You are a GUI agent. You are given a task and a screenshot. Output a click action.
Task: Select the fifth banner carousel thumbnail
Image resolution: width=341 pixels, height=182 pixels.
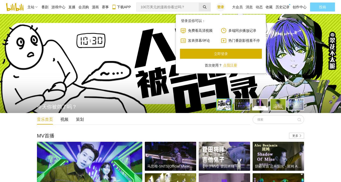tap(296, 104)
